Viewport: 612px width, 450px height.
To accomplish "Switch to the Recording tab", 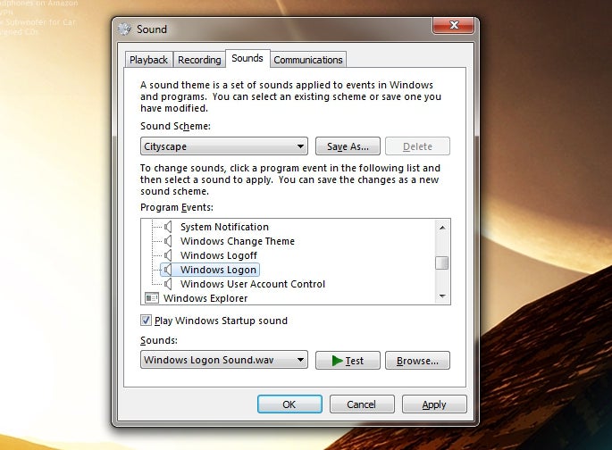I will (x=199, y=60).
